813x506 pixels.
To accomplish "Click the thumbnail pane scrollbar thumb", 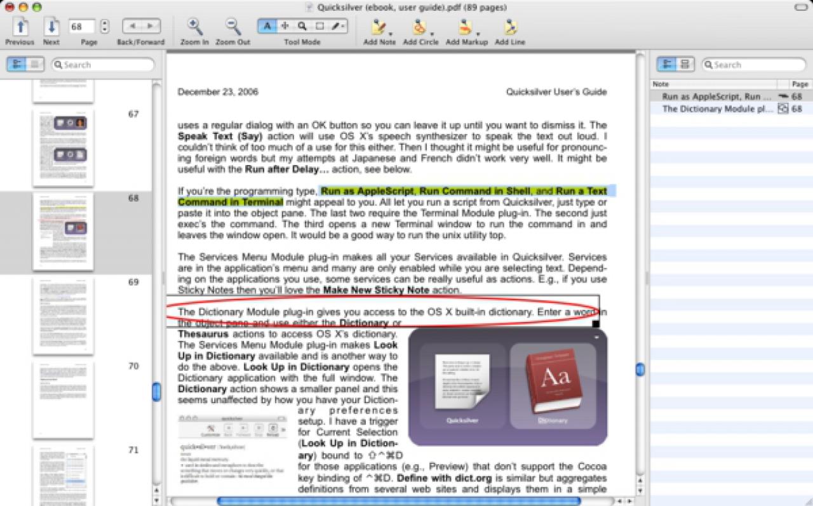I will pos(156,391).
